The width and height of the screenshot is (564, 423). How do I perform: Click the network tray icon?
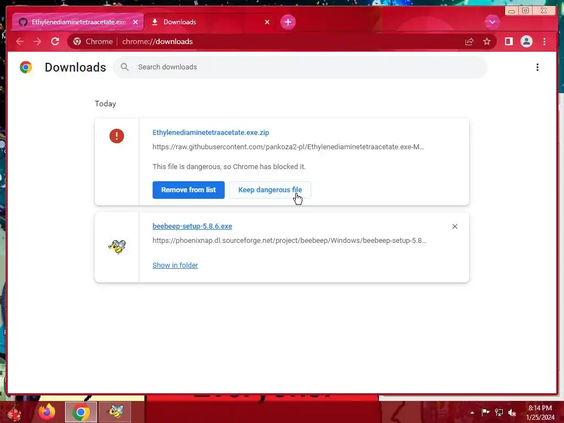(499, 412)
